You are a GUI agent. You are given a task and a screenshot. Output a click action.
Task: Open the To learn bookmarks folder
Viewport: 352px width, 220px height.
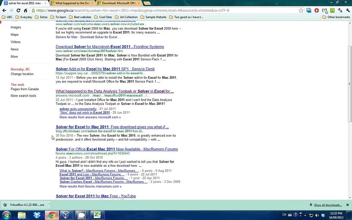click(x=58, y=17)
